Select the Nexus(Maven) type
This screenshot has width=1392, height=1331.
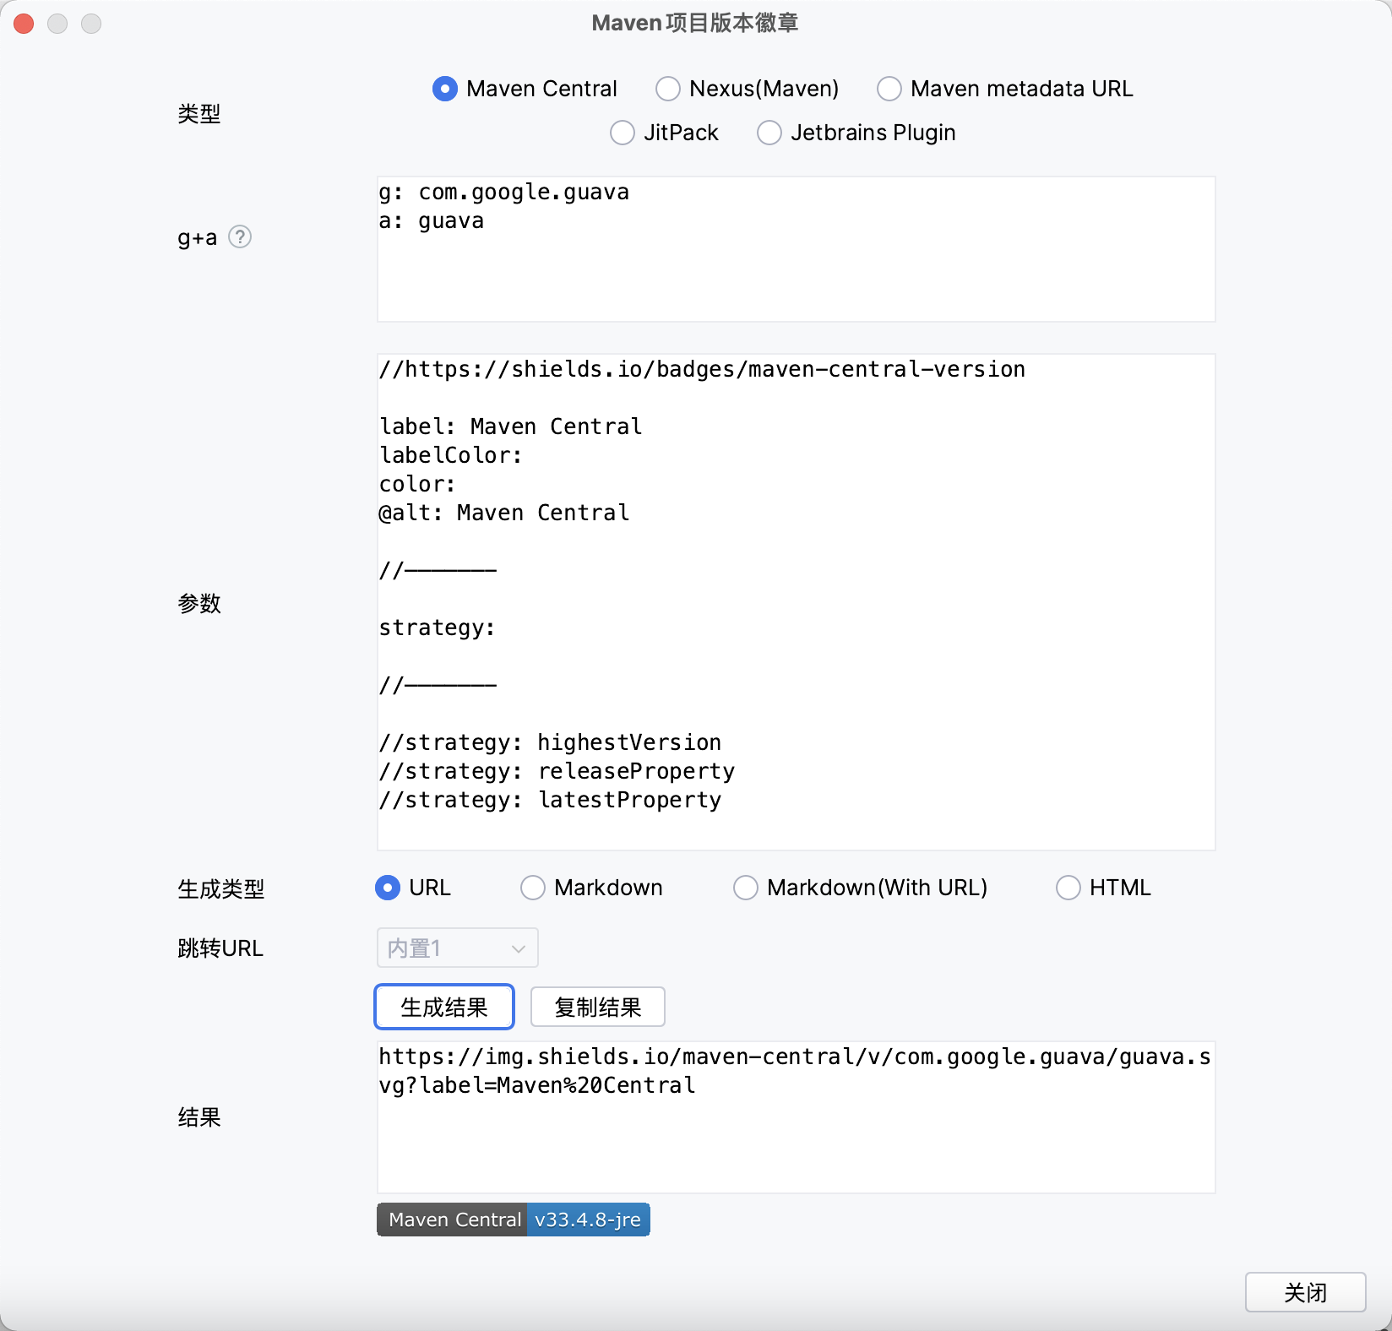[668, 88]
